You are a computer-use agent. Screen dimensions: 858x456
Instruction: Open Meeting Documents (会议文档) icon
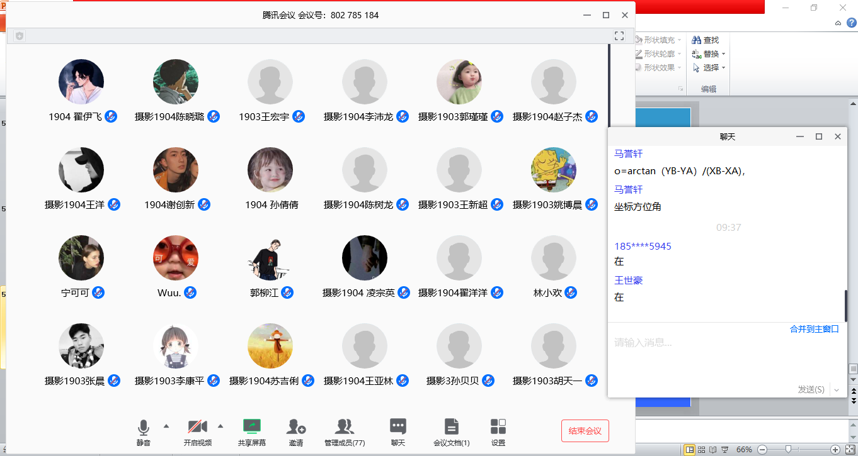click(x=451, y=427)
